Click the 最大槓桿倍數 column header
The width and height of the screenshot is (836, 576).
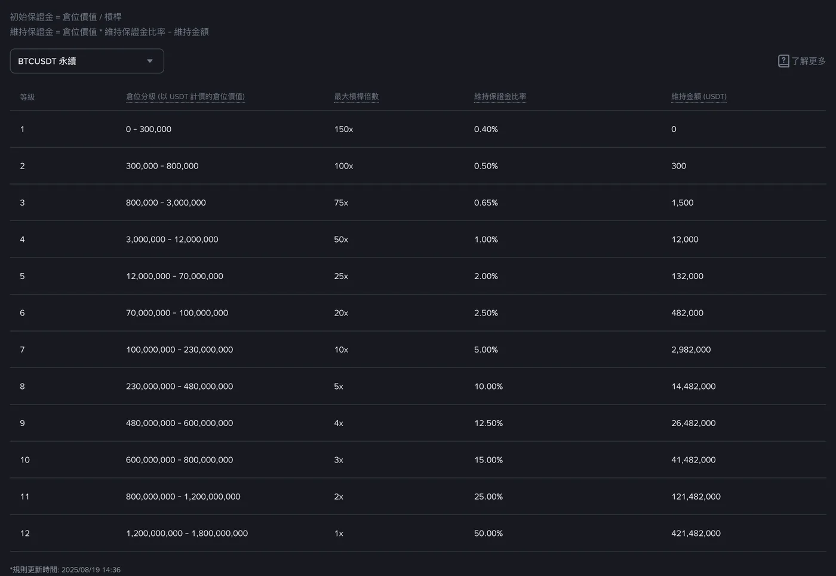point(356,96)
